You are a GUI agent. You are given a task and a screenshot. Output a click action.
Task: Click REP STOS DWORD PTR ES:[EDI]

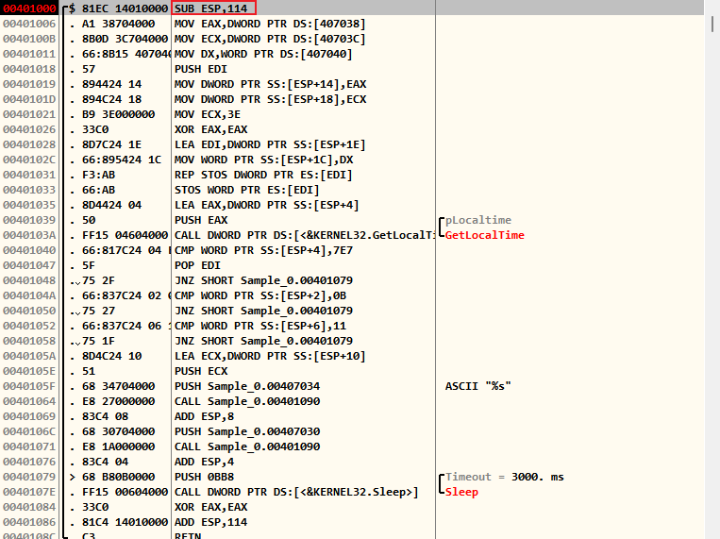coord(263,175)
